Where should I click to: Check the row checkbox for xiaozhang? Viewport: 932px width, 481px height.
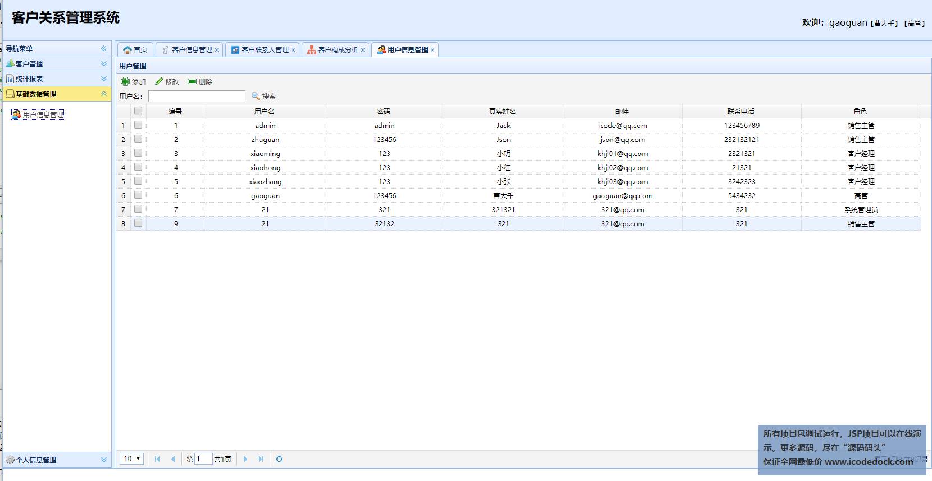[138, 181]
